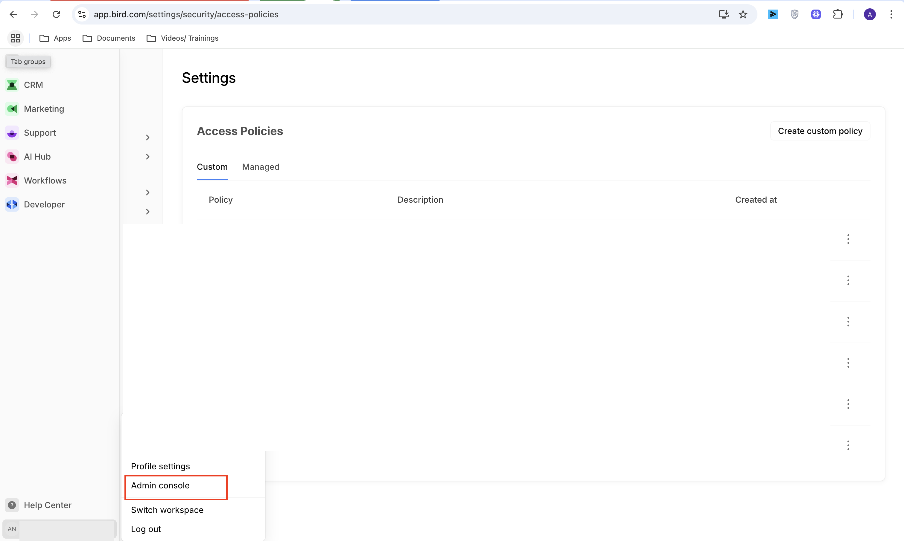Select Profile settings menu item
This screenshot has height=541, width=904.
click(x=193, y=467)
